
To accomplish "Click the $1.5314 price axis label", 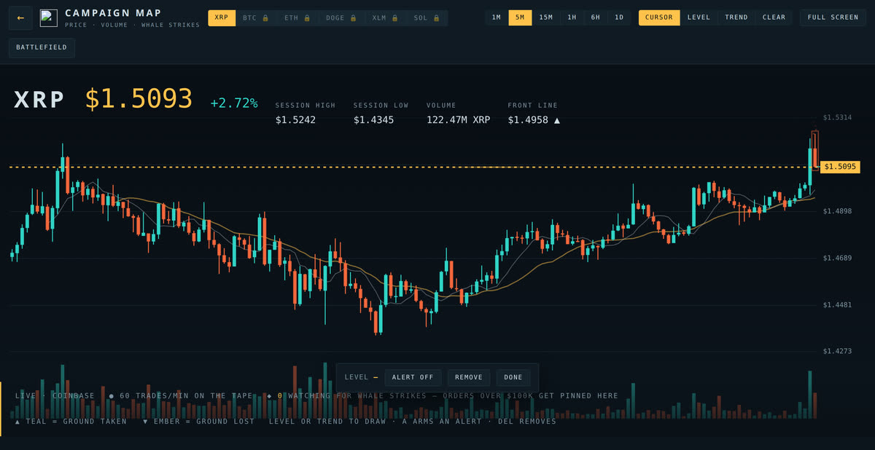I will [x=837, y=117].
